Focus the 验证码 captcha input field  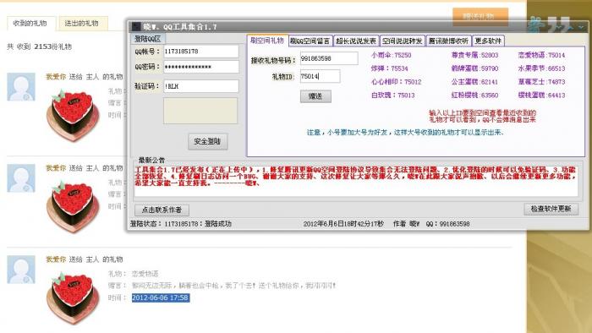point(201,86)
